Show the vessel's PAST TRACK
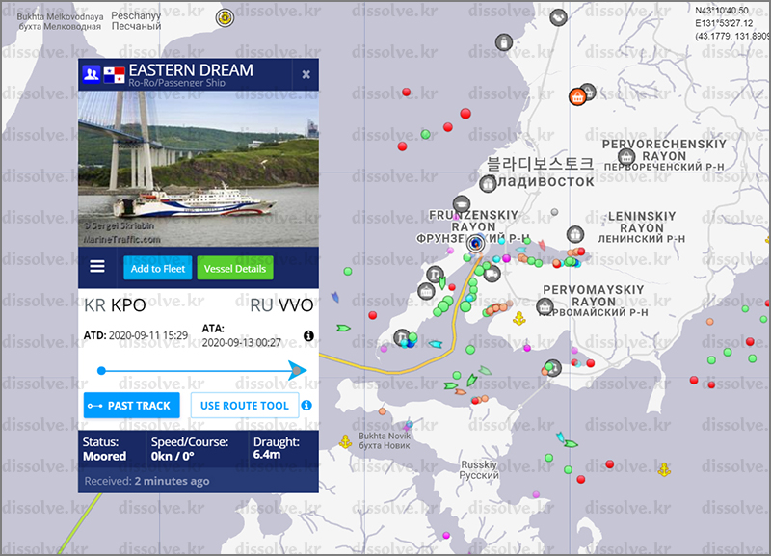 [131, 406]
